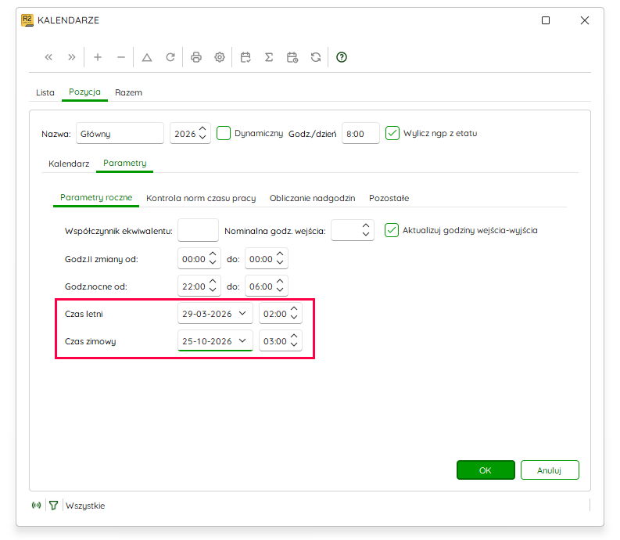Open the Pozostałe tab
This screenshot has width=620, height=540.
[x=389, y=198]
